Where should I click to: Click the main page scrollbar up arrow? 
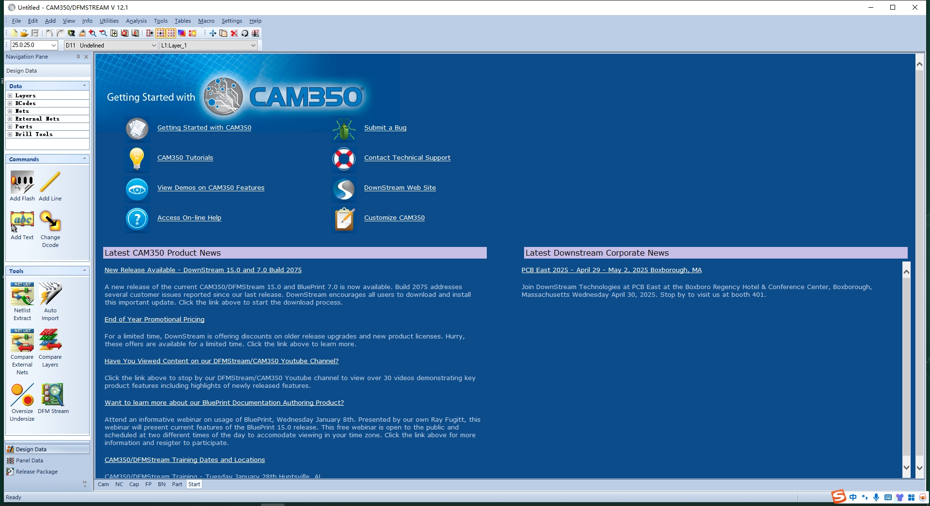919,64
